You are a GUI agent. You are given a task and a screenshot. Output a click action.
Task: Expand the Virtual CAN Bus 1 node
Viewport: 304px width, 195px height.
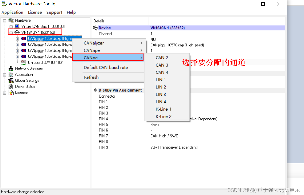click(x=11, y=27)
